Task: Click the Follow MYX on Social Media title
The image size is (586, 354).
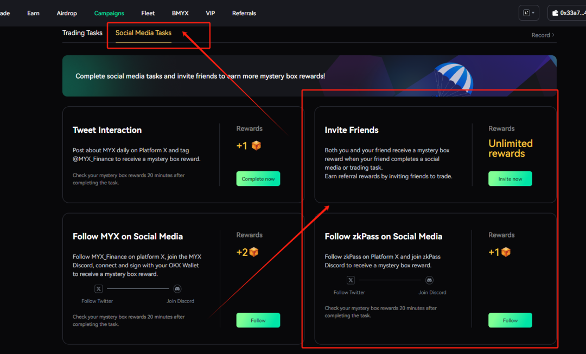Action: pos(128,236)
